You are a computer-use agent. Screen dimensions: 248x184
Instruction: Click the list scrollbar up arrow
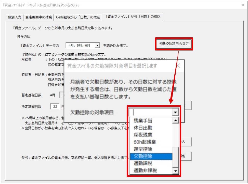tap(175, 121)
